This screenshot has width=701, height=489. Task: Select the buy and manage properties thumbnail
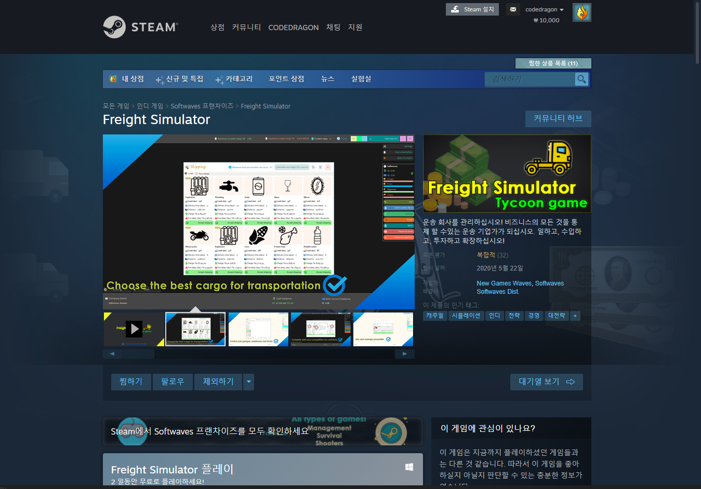tap(383, 329)
